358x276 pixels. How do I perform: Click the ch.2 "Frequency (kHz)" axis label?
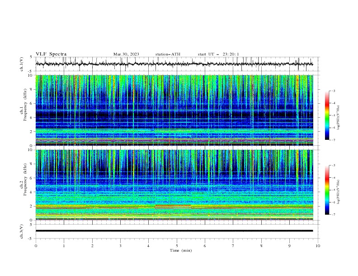[25, 179]
